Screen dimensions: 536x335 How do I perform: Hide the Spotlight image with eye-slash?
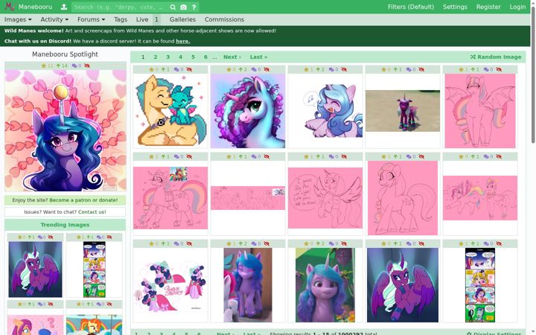click(x=87, y=66)
